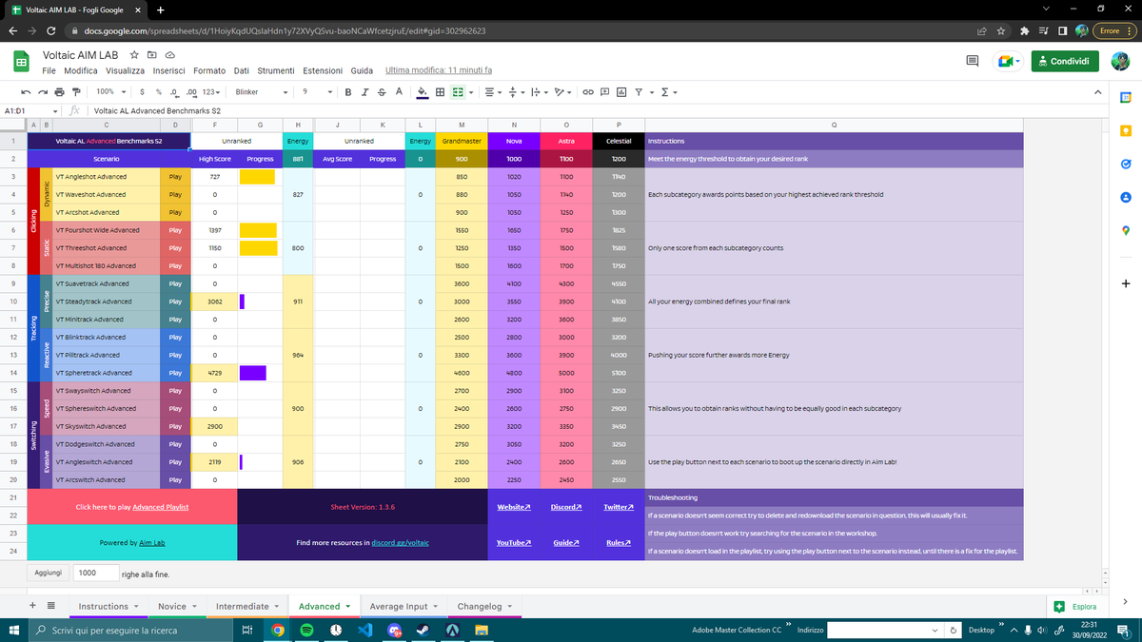
Task: Open the Advanced Playlist link
Action: [161, 507]
